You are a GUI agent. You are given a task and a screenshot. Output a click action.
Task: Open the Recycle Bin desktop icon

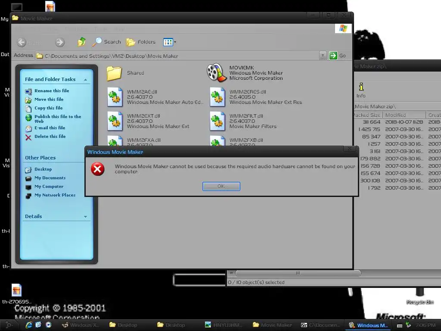coord(420,296)
